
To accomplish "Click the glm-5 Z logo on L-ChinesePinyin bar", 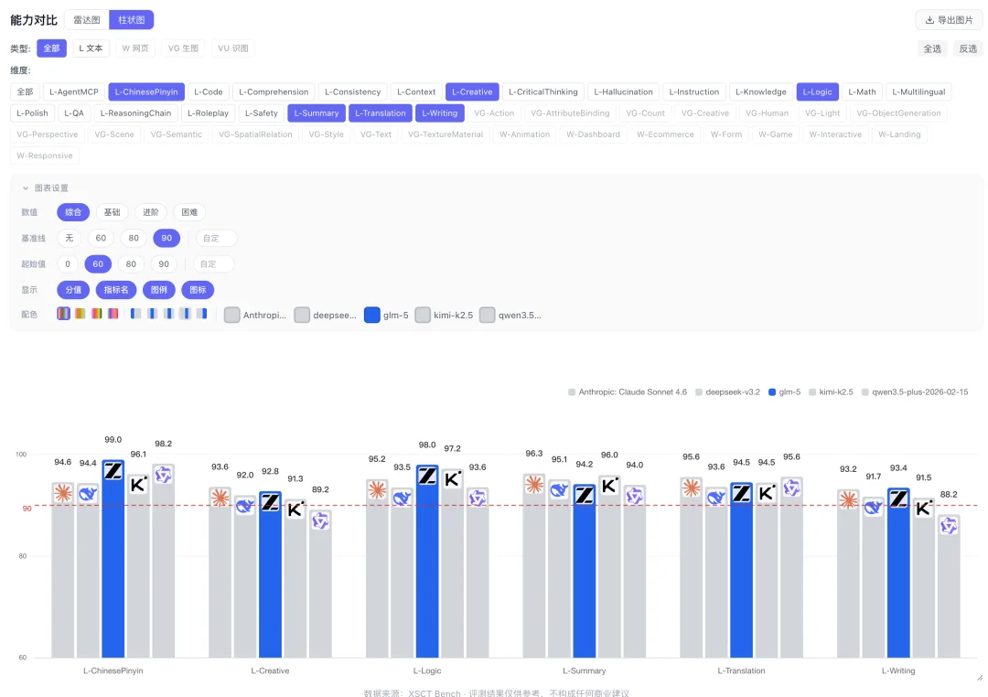I will point(113,471).
